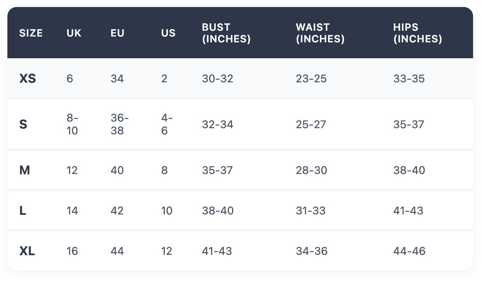Select the S size row label
482x296 pixels.
tap(23, 125)
